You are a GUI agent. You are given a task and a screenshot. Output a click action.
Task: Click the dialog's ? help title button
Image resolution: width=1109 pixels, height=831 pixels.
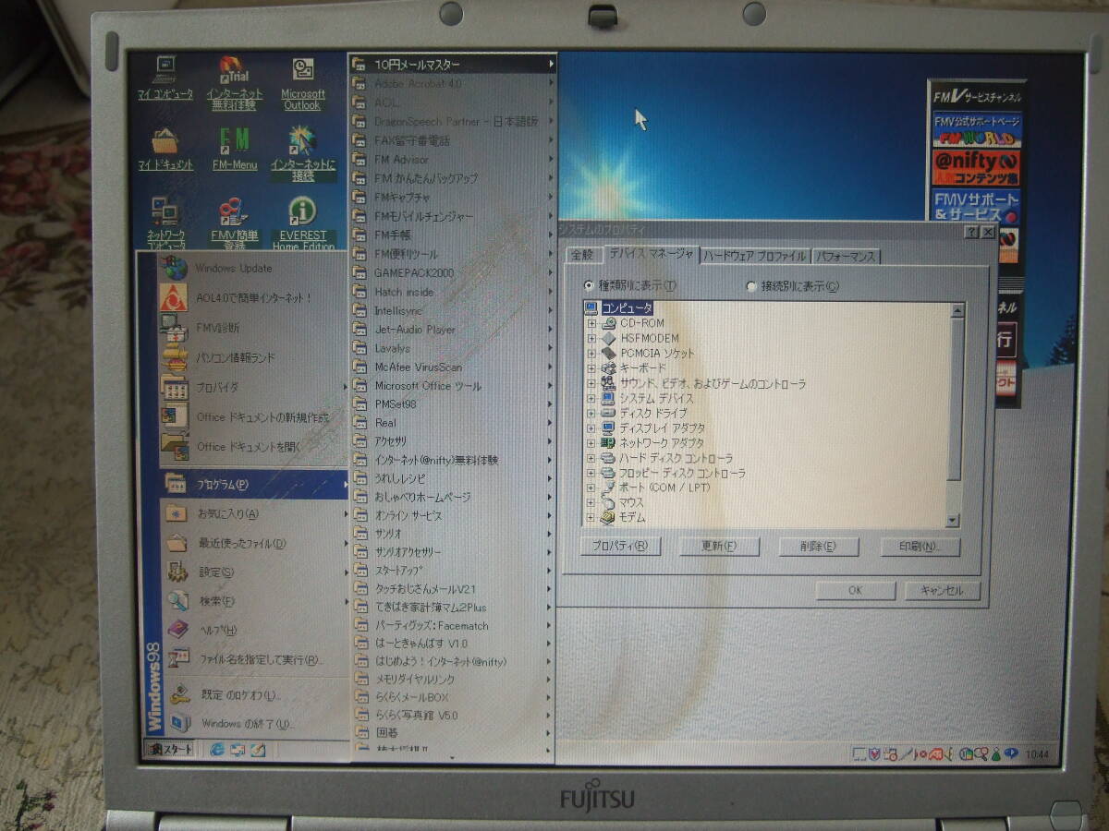pos(971,233)
